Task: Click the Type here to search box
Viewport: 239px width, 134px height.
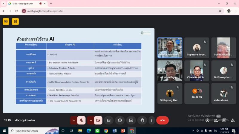Action: pyautogui.click(x=34, y=131)
